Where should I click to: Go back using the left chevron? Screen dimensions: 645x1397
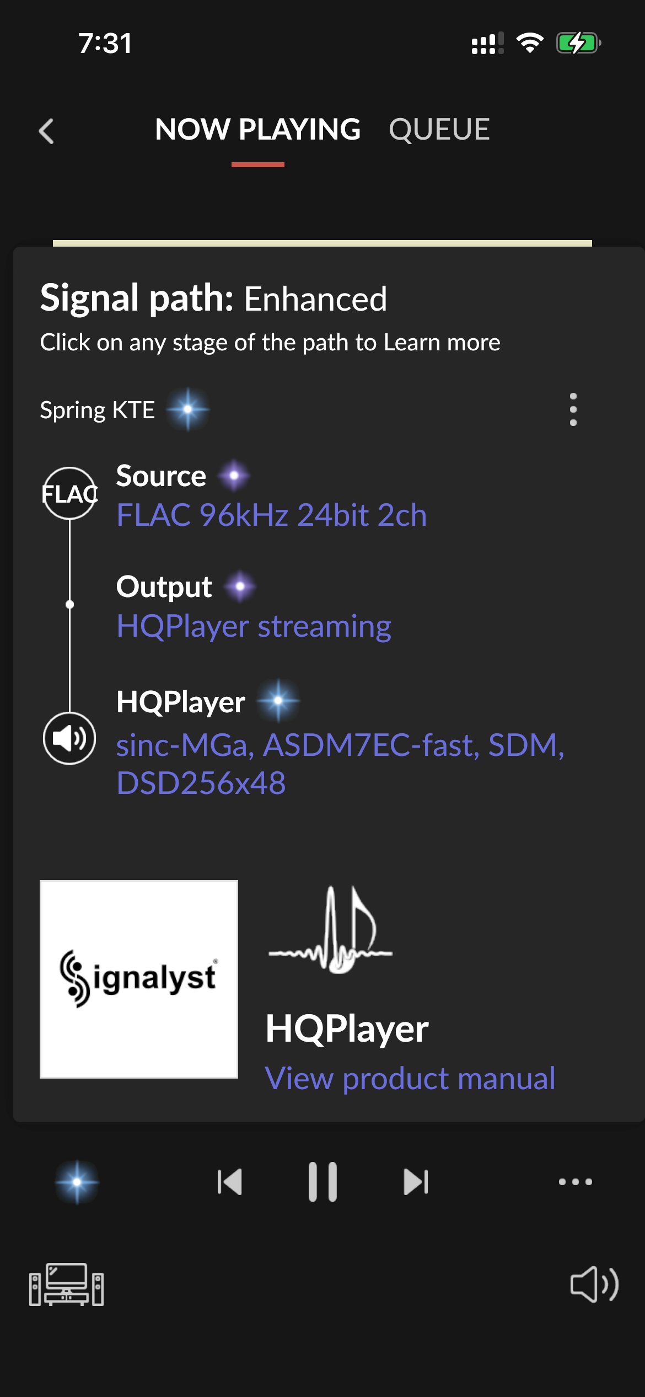(x=47, y=131)
